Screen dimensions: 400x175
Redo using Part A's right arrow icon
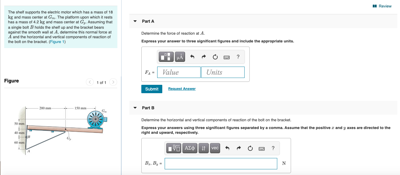[204, 57]
